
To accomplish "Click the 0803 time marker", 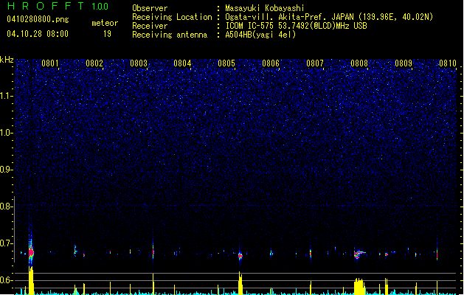I will 139,63.
